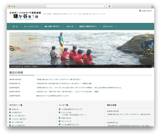This screenshot has width=161, height=136.
Task: Select 鎌ヶ谷第1団です！ in the navigation bar
Action: coord(52,26)
